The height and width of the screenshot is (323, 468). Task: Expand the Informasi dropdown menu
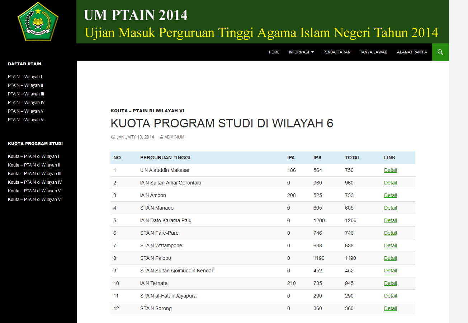point(301,52)
